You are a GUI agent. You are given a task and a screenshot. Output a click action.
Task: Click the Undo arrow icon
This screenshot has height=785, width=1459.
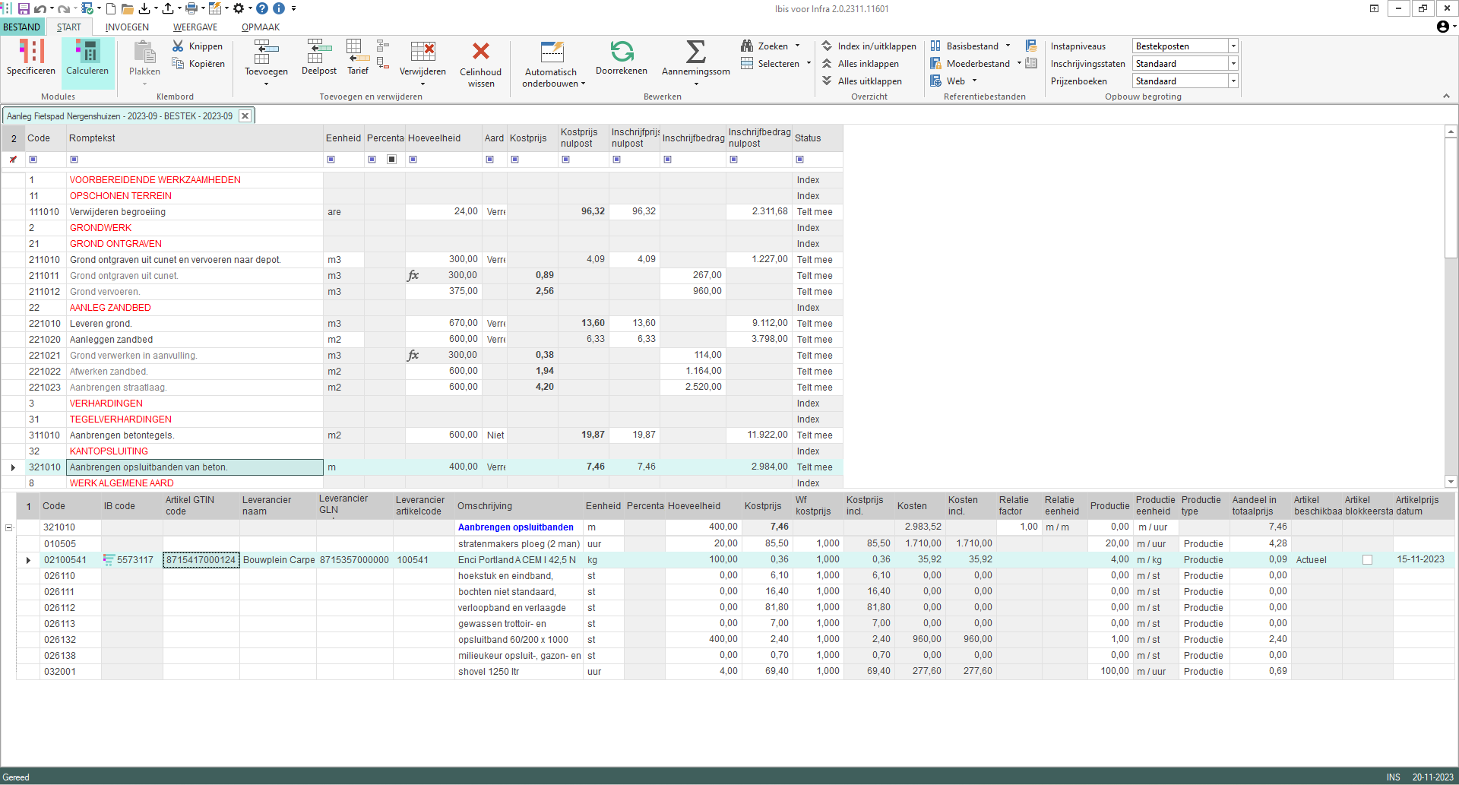click(39, 8)
